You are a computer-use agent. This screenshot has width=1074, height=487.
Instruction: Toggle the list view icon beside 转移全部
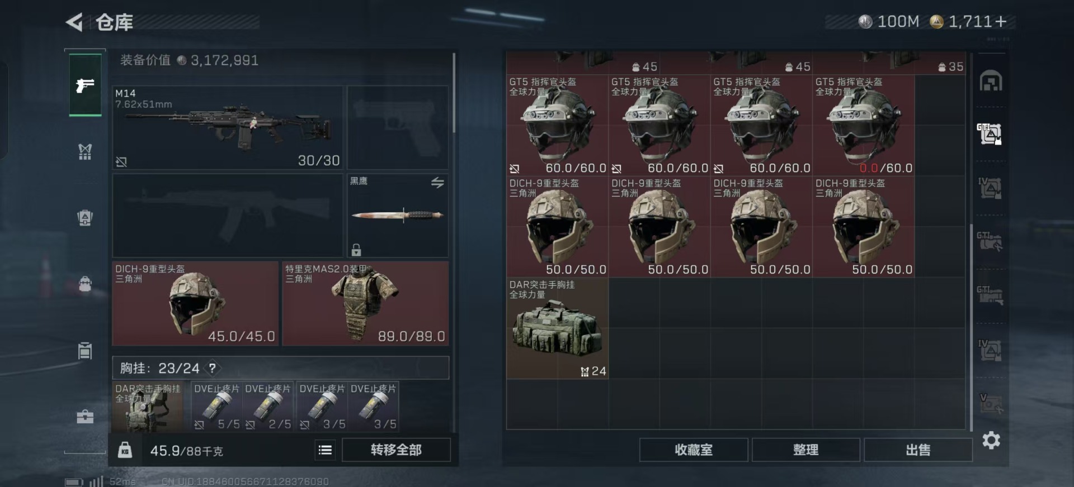point(325,450)
